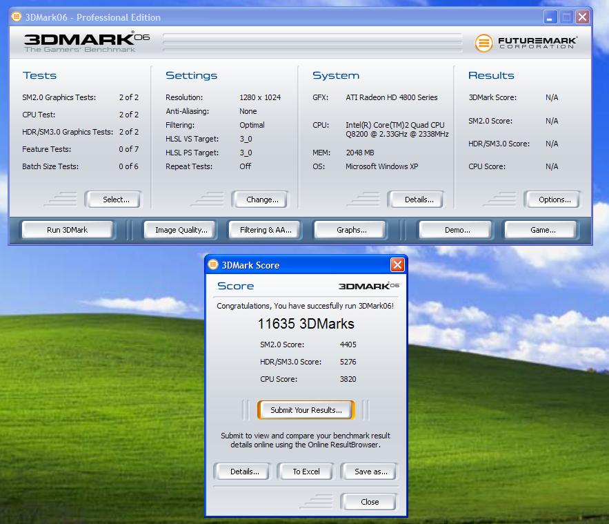Click the Repeat Tests value "Off"
The image size is (609, 524).
[245, 166]
